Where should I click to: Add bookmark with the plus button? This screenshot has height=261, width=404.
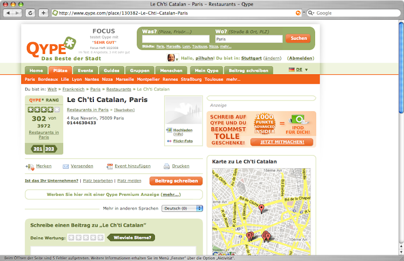pyautogui.click(x=43, y=13)
